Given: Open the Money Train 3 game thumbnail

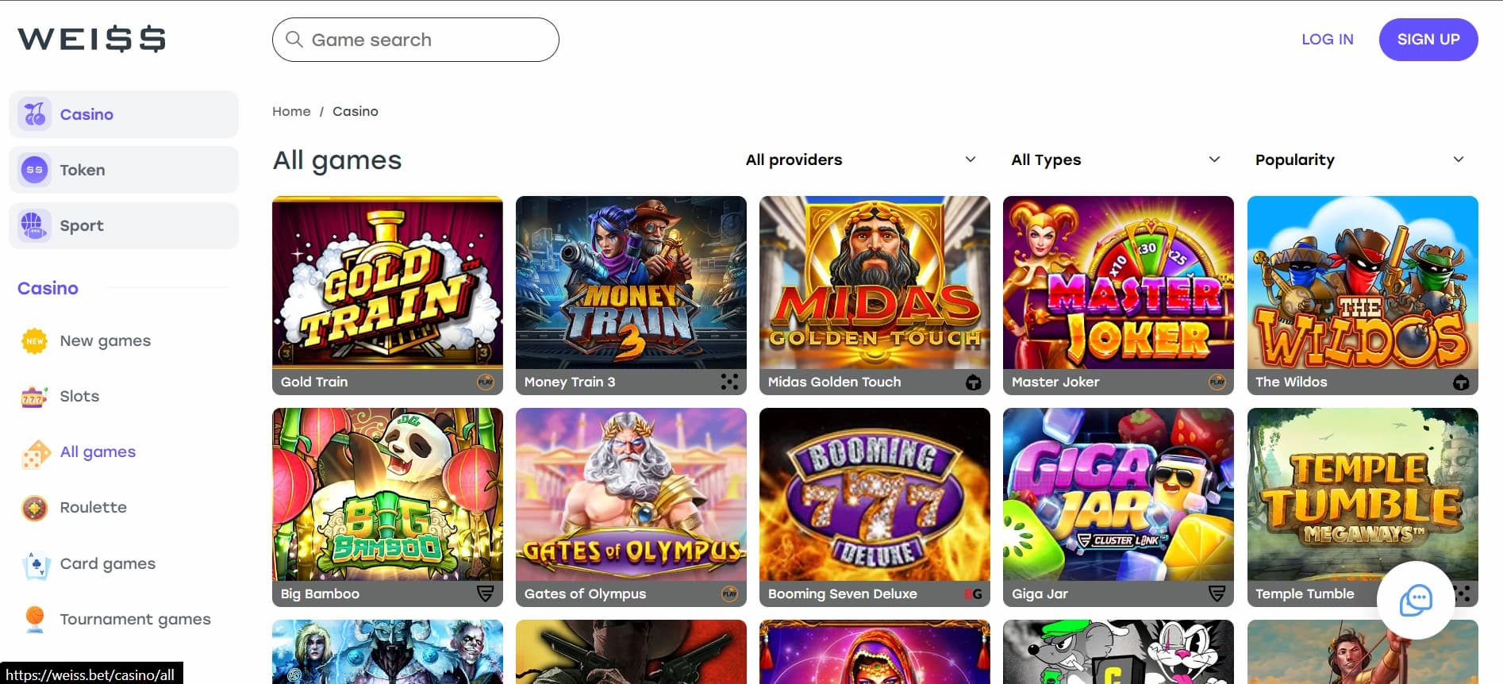Looking at the screenshot, I should (x=631, y=295).
